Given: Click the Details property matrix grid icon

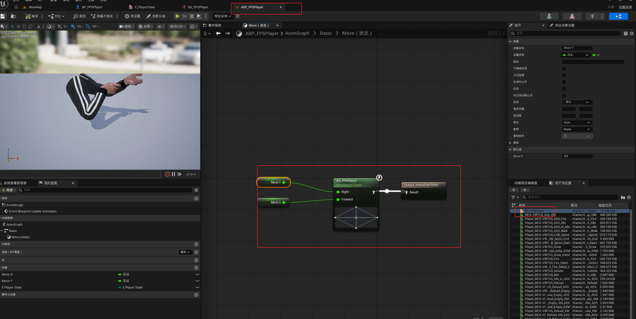Looking at the screenshot, I should (625, 34).
